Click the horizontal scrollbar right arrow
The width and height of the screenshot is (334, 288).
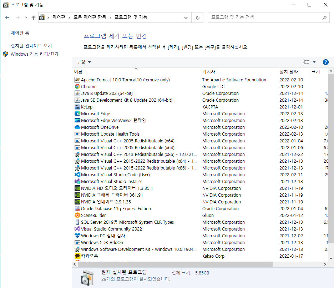coord(325,264)
